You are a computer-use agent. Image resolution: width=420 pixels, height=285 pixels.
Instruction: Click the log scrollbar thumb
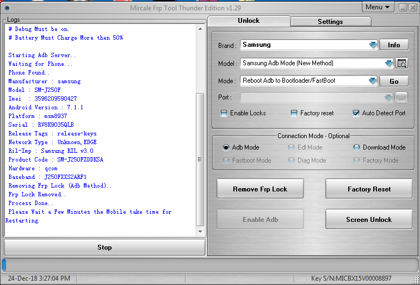[x=200, y=160]
